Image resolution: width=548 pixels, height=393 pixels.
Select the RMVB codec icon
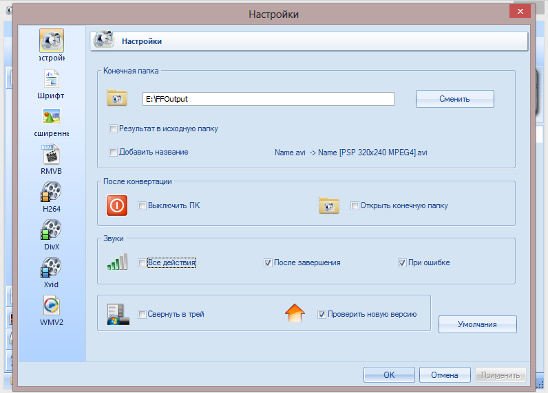[52, 155]
